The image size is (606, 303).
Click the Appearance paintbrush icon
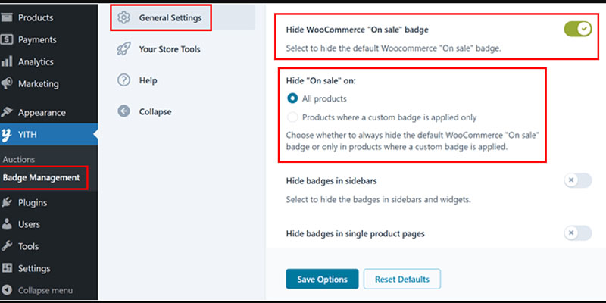click(7, 112)
